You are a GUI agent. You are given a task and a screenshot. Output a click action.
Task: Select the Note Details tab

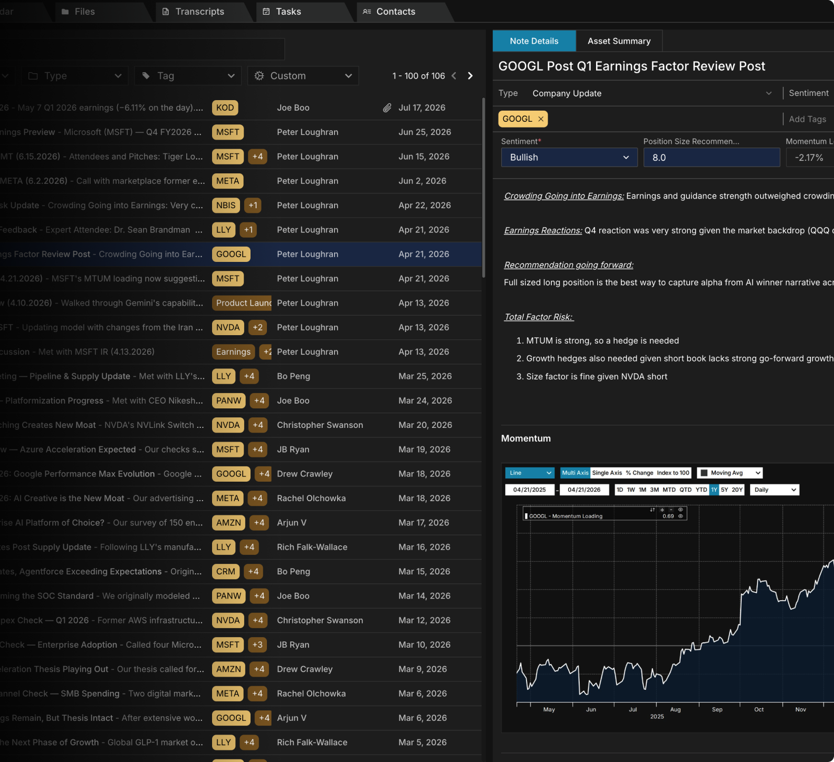point(534,41)
